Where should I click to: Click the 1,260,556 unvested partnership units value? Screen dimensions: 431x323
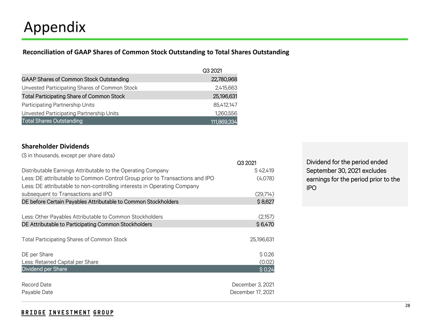226,113
